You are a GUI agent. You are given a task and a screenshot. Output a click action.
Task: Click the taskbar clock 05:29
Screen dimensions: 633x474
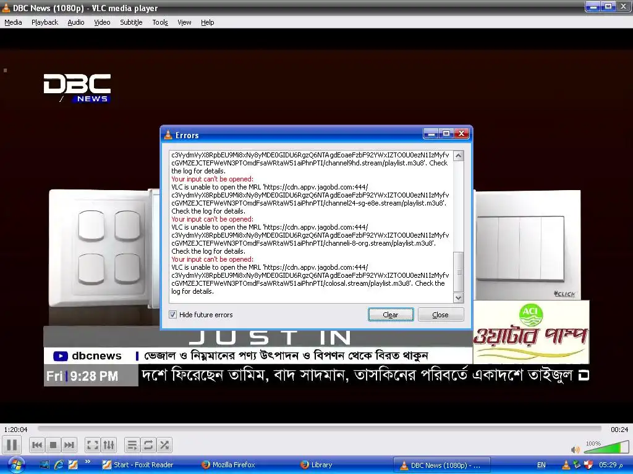click(610, 465)
